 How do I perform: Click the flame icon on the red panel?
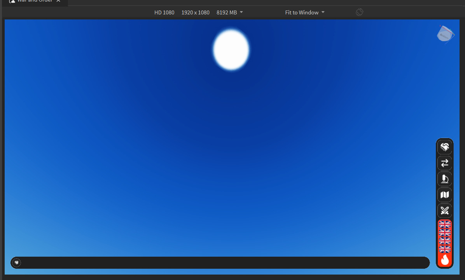click(444, 259)
